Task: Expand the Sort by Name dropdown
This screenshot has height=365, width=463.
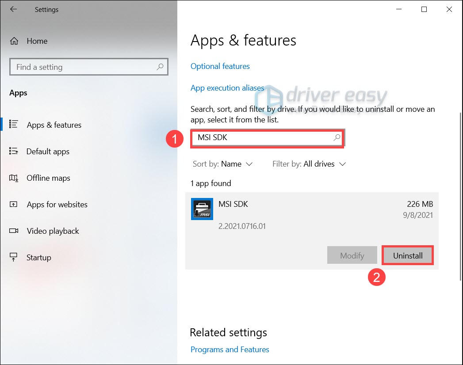Action: [x=222, y=164]
